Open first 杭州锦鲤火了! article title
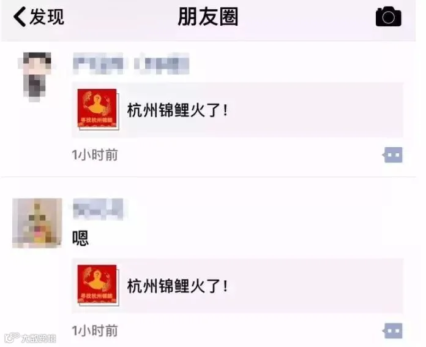The image size is (426, 347). [177, 110]
